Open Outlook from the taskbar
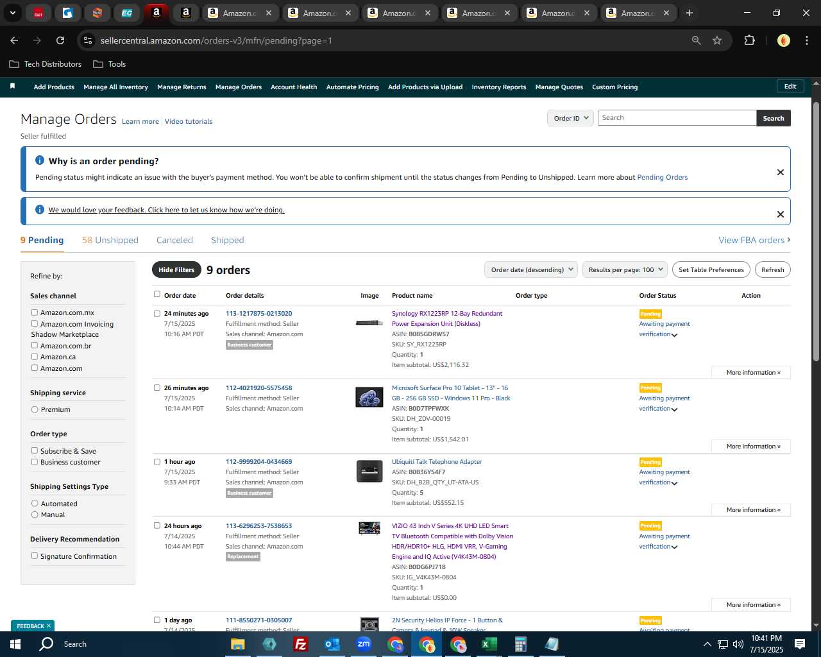This screenshot has height=657, width=821. pyautogui.click(x=332, y=644)
